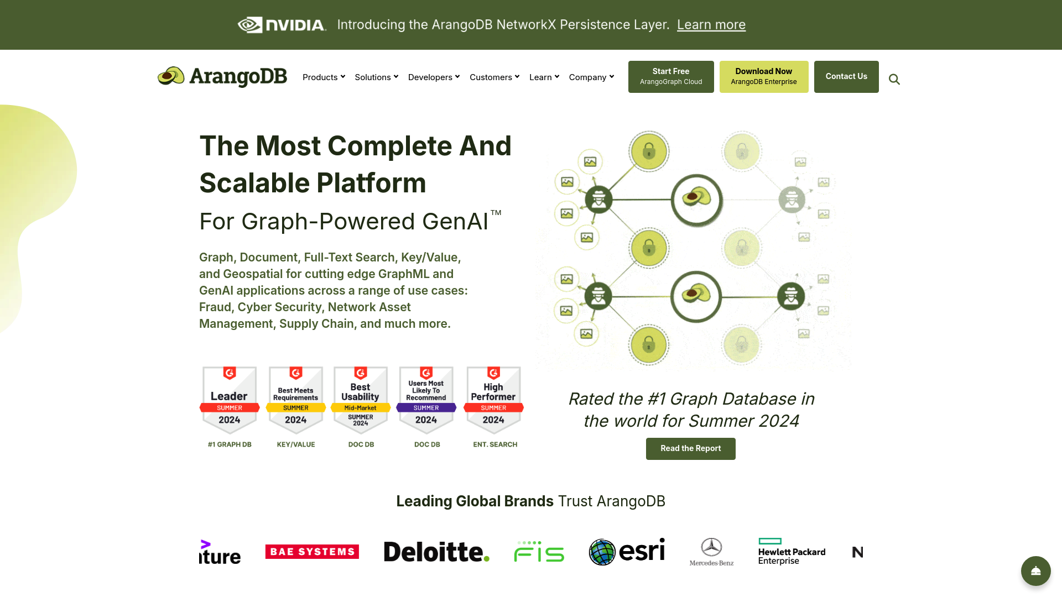This screenshot has height=597, width=1062.
Task: Click Learn more about NVIDIA partnership link
Action: click(x=711, y=24)
